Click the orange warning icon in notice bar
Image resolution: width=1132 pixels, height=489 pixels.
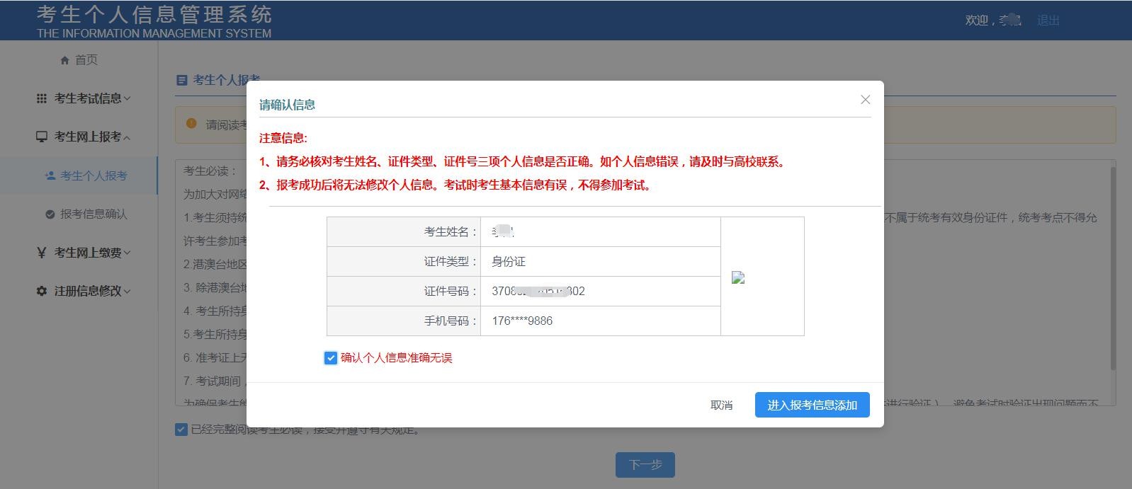[191, 124]
